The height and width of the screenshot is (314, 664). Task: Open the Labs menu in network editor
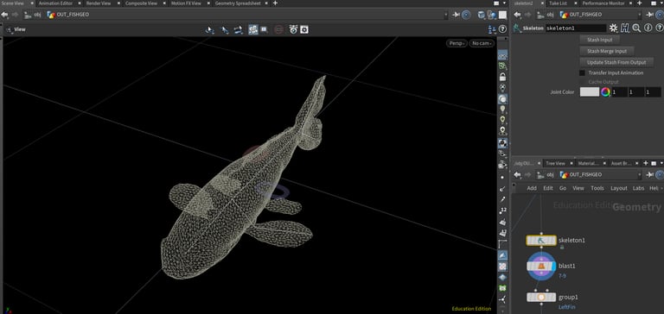[x=638, y=188]
